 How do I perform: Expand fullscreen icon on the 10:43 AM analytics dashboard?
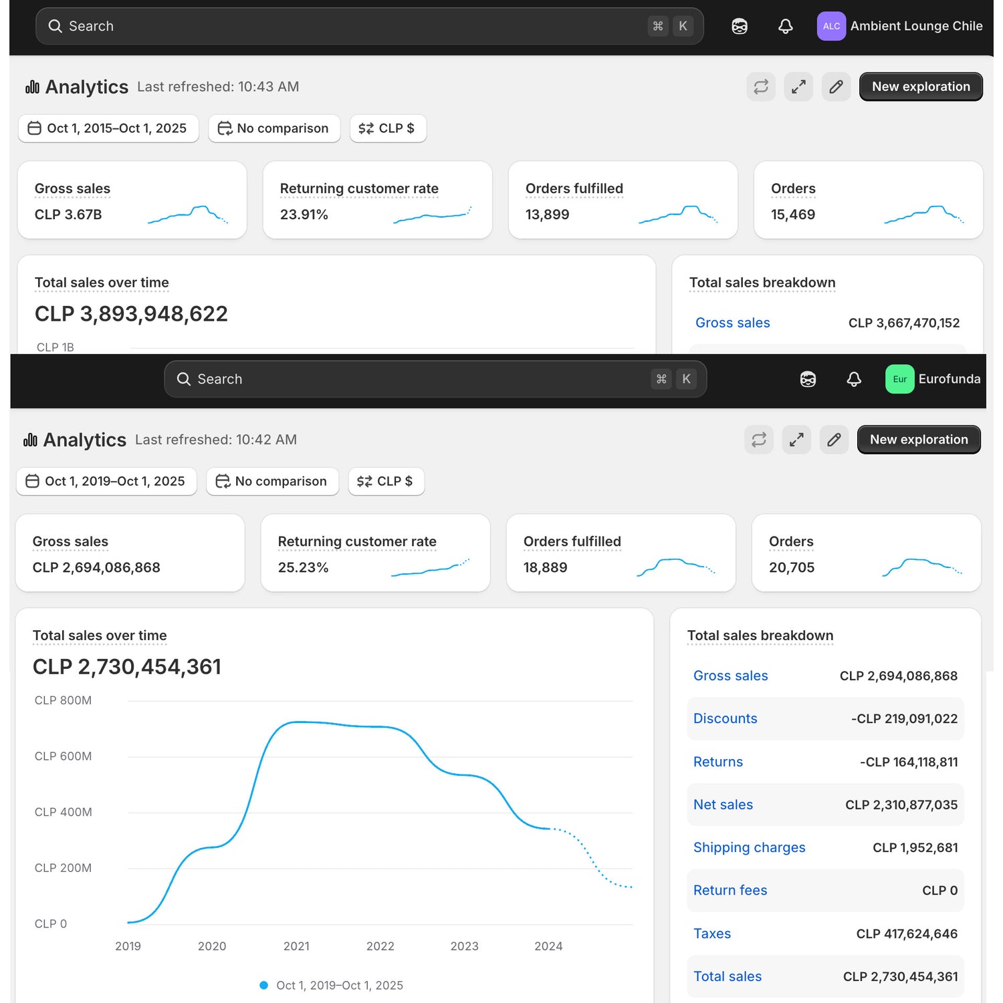798,87
